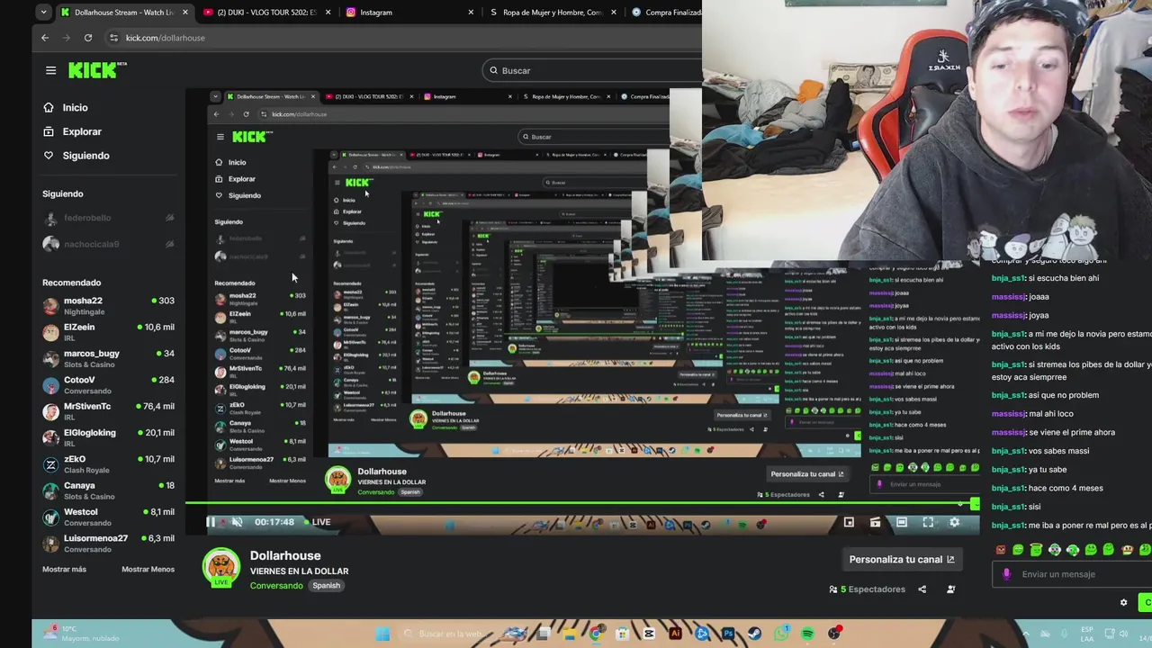Open recommended channel Westcol
The image size is (1152, 648).
click(x=108, y=517)
